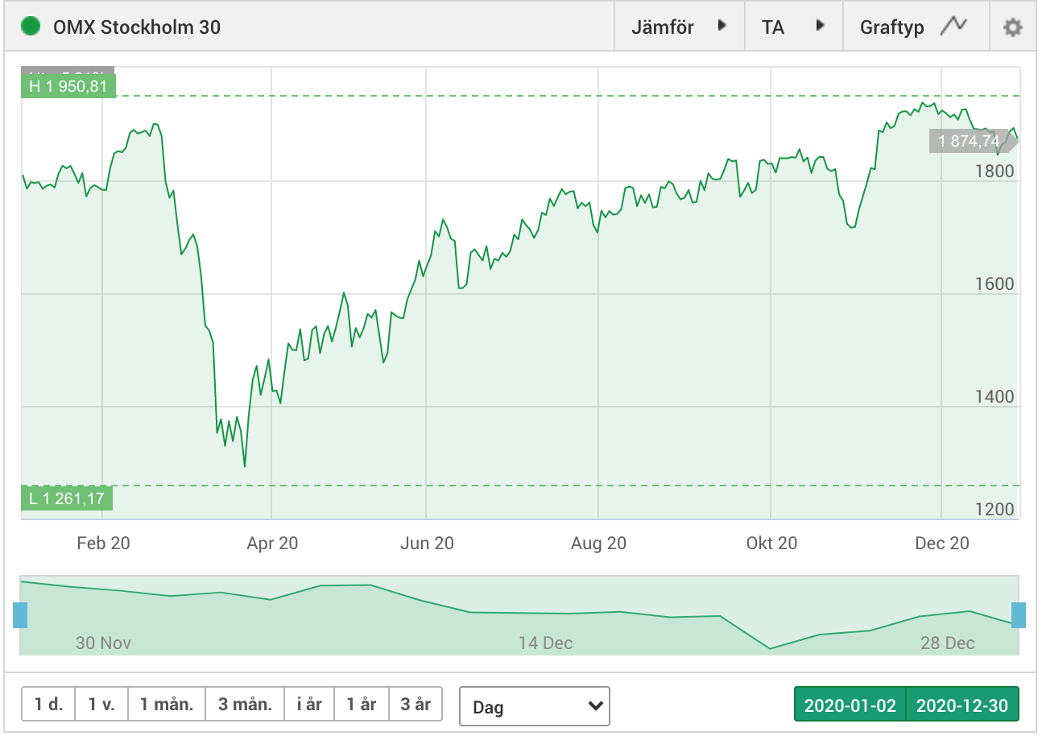1042x736 pixels.
Task: Select the i år time range
Action: tap(309, 705)
